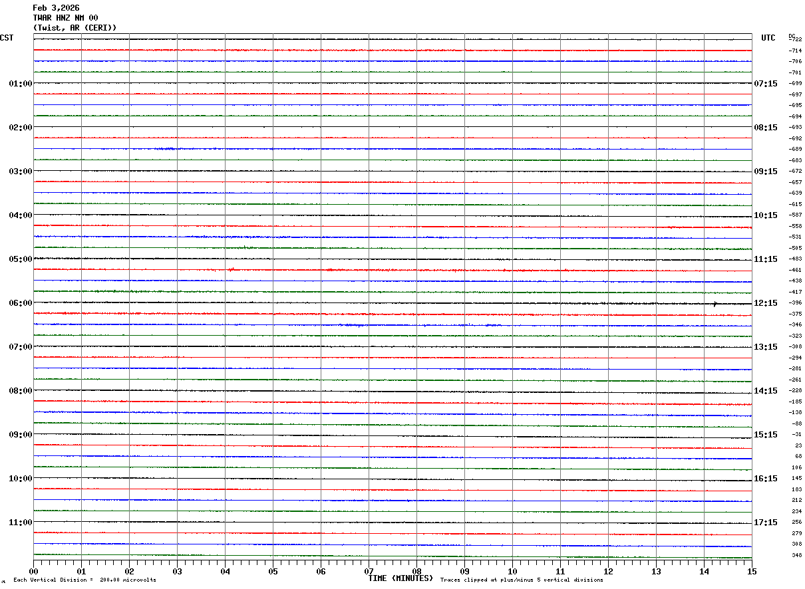Select the 05:00 CST row label
This screenshot has width=805, height=589.
(x=21, y=259)
